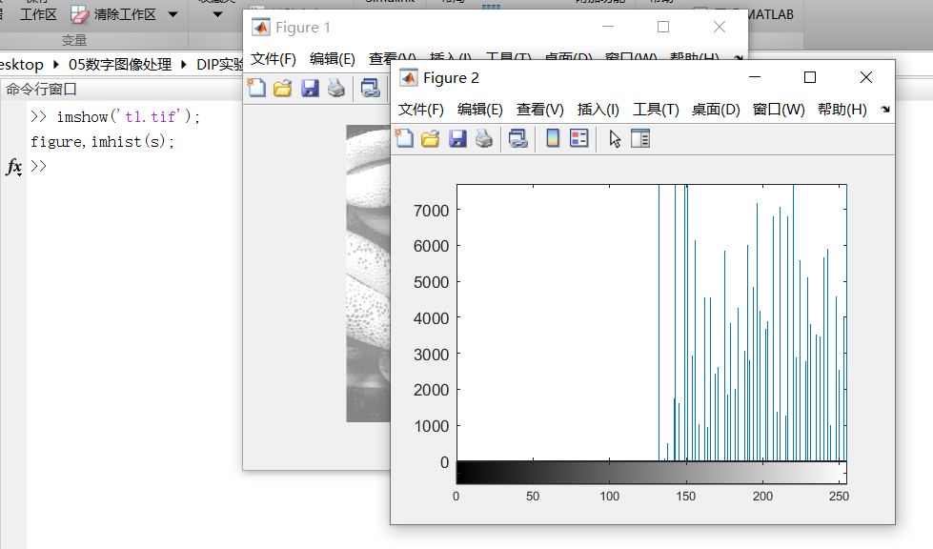The image size is (933, 549).
Task: Click command text imshow('t1.tif');
Action: 129,116
